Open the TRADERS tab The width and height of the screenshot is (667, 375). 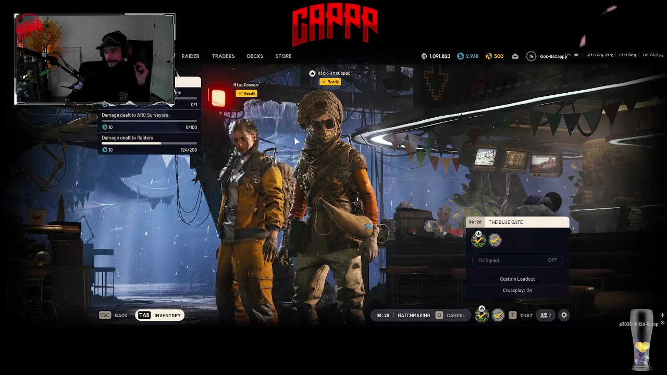click(x=223, y=56)
